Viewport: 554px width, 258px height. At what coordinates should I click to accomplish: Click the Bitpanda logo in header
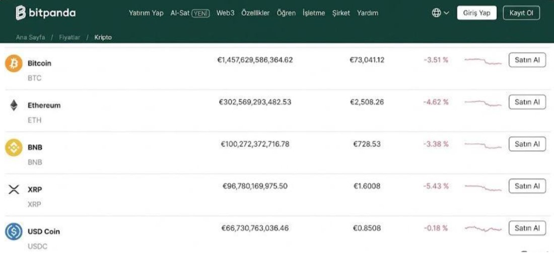pyautogui.click(x=45, y=13)
